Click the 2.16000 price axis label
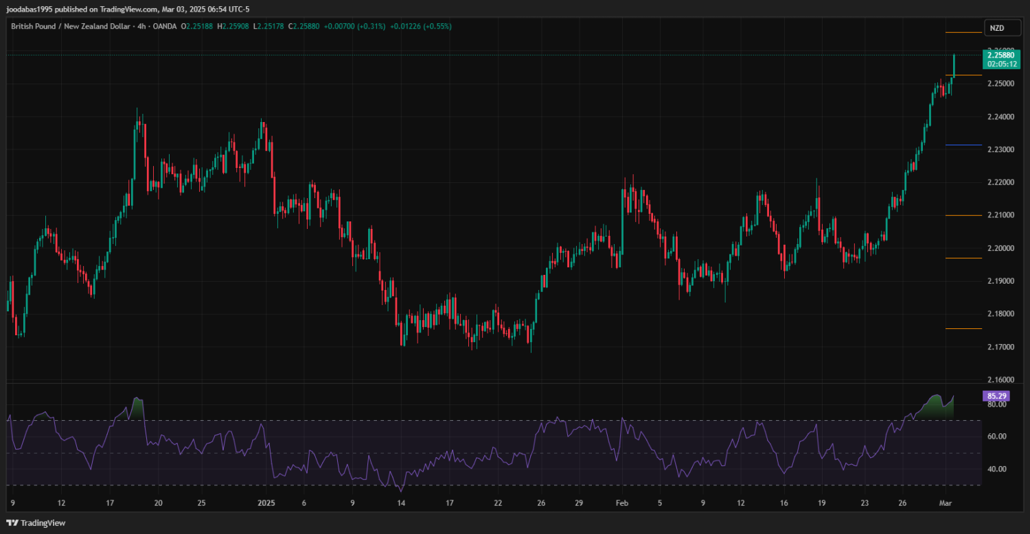 coord(1000,380)
